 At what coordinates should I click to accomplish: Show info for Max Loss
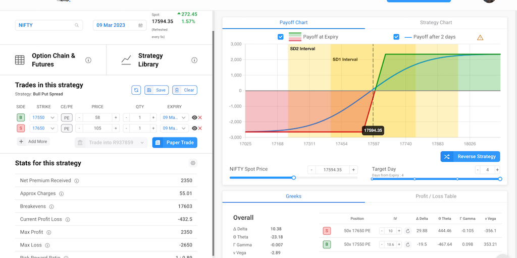pos(47,245)
